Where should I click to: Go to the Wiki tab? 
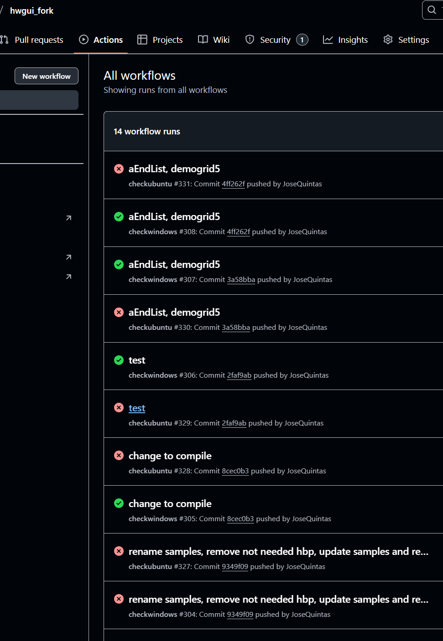tap(214, 40)
